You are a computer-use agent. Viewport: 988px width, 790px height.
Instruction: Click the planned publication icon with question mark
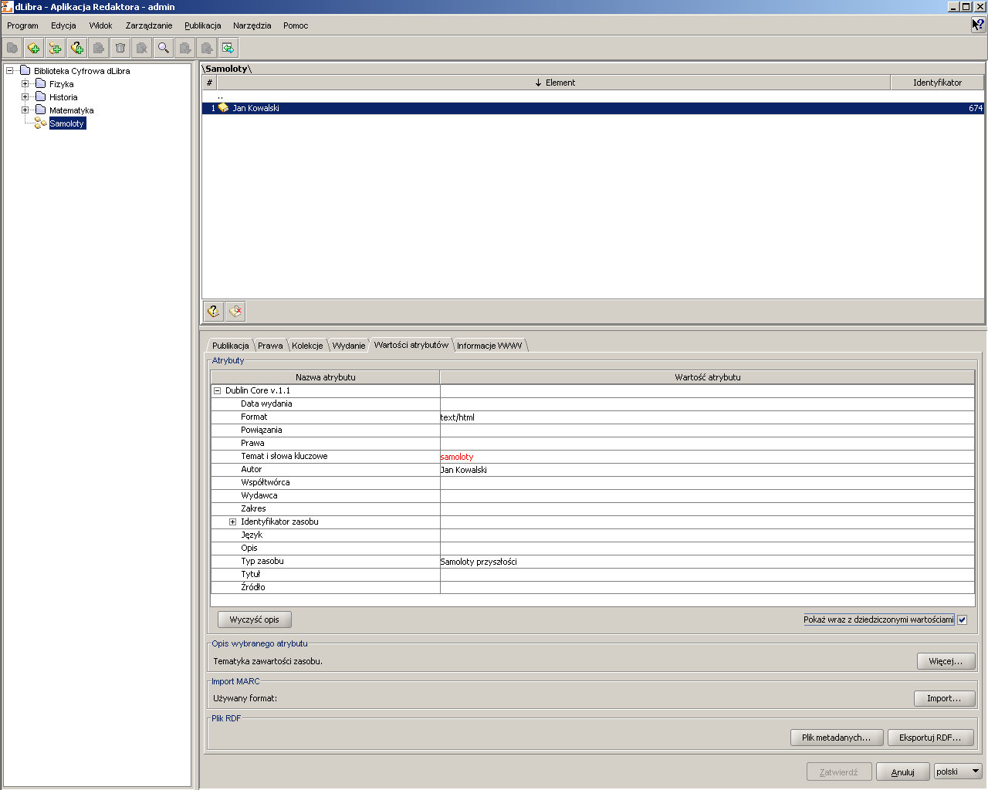[x=77, y=48]
